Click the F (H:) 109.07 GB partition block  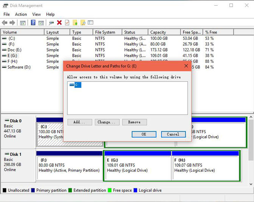pos(206,166)
